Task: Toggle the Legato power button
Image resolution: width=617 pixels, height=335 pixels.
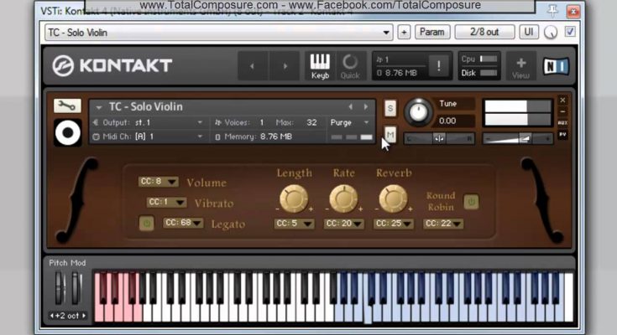Action: (x=147, y=224)
